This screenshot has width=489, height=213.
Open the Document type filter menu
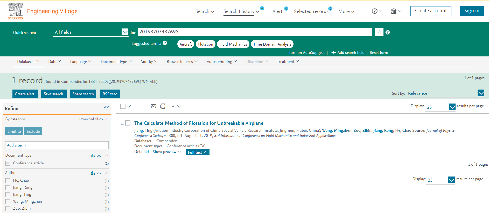click(116, 62)
